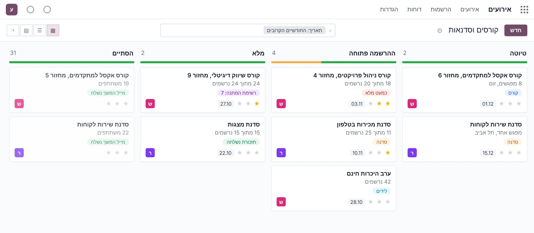
Task: Open the user avatar ע menu
Action: click(x=12, y=10)
